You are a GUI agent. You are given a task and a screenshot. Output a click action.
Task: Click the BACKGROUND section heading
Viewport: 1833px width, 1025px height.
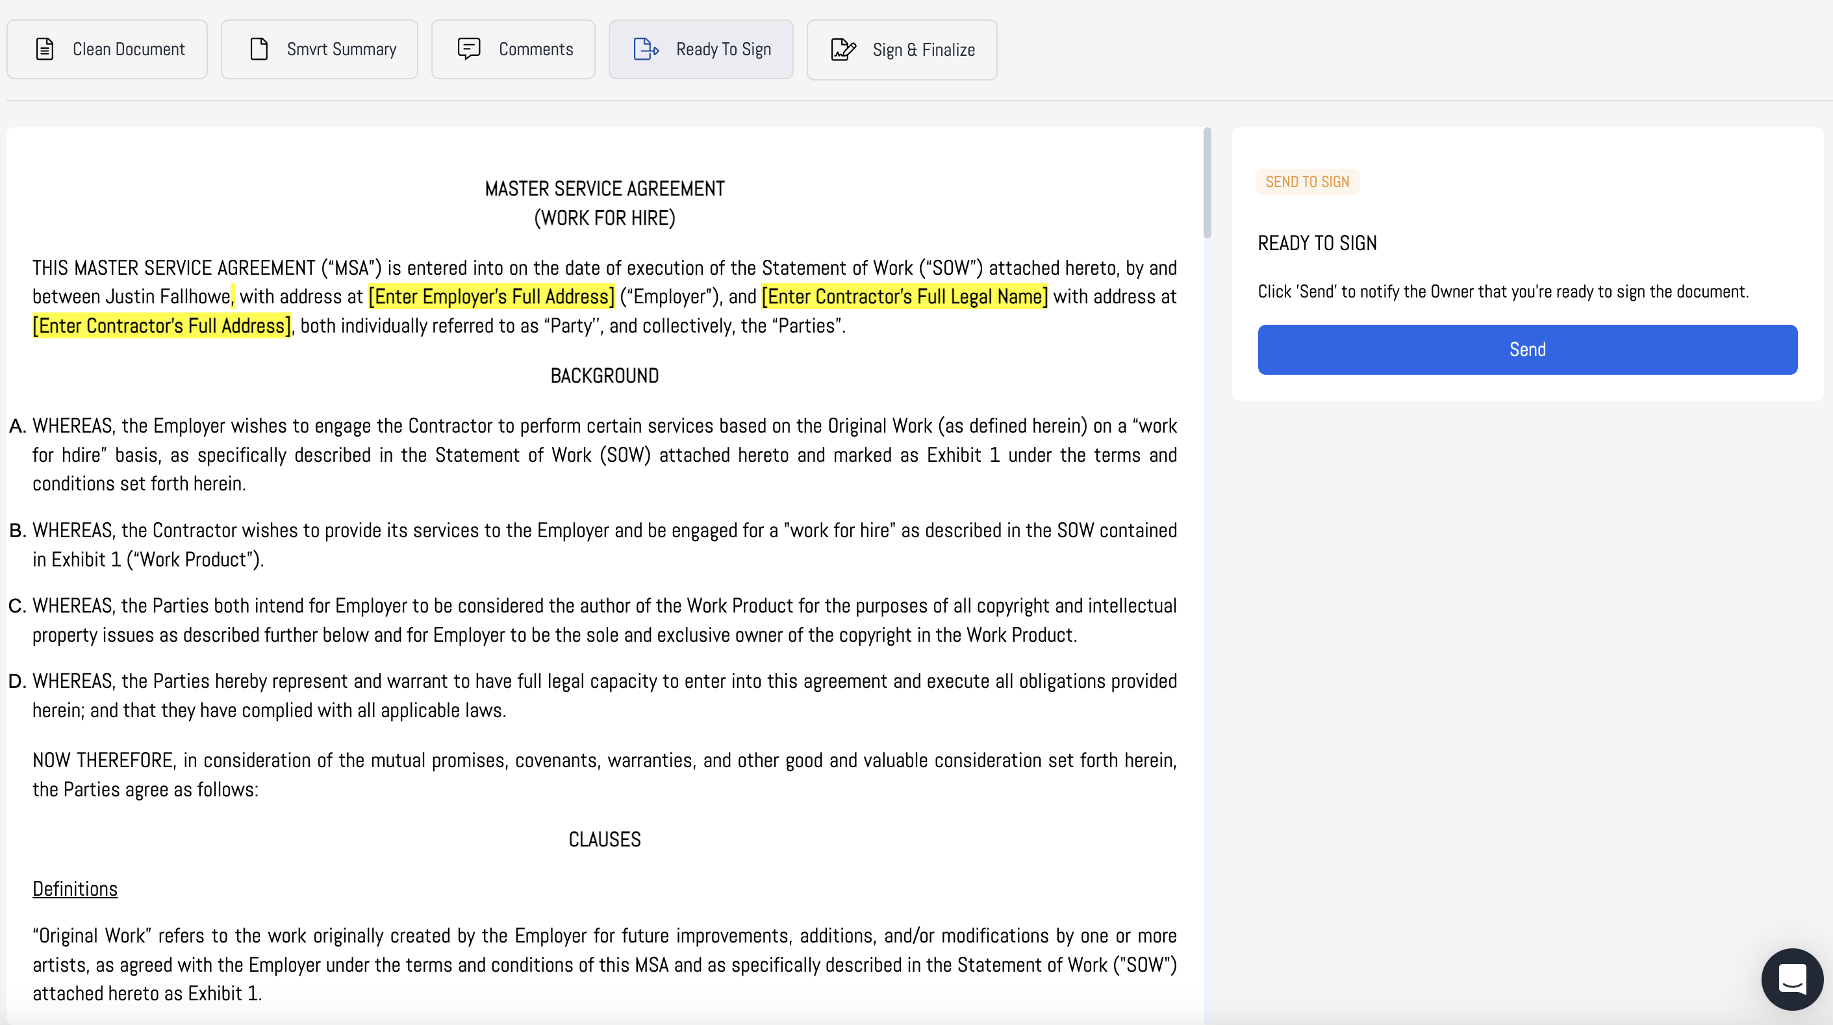point(604,376)
